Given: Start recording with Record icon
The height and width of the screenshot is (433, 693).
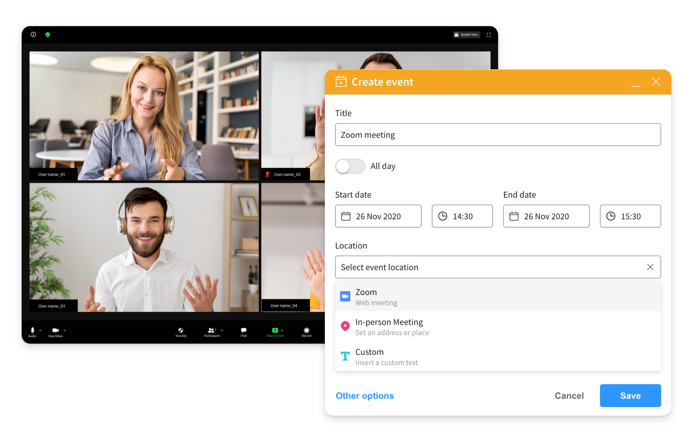Looking at the screenshot, I should coord(306,330).
